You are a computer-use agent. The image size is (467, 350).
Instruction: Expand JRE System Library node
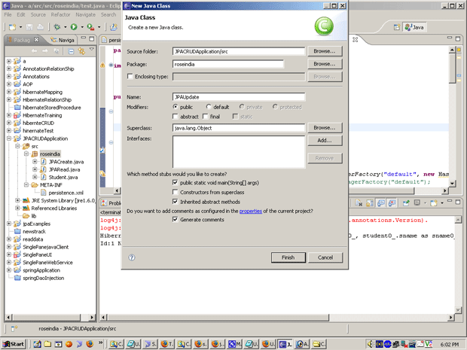click(x=17, y=200)
